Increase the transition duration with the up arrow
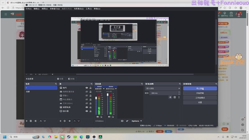This screenshot has height=140, width=249. pyautogui.click(x=179, y=92)
